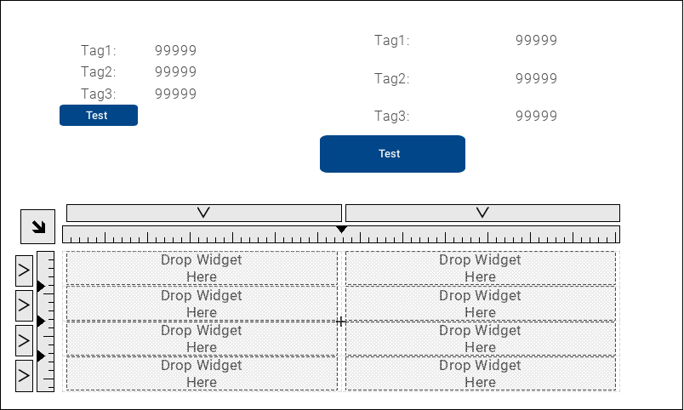Click the third row chevron button
The image size is (684, 410).
click(24, 340)
